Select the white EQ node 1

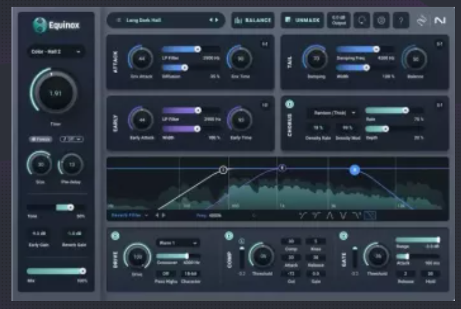pyautogui.click(x=223, y=170)
